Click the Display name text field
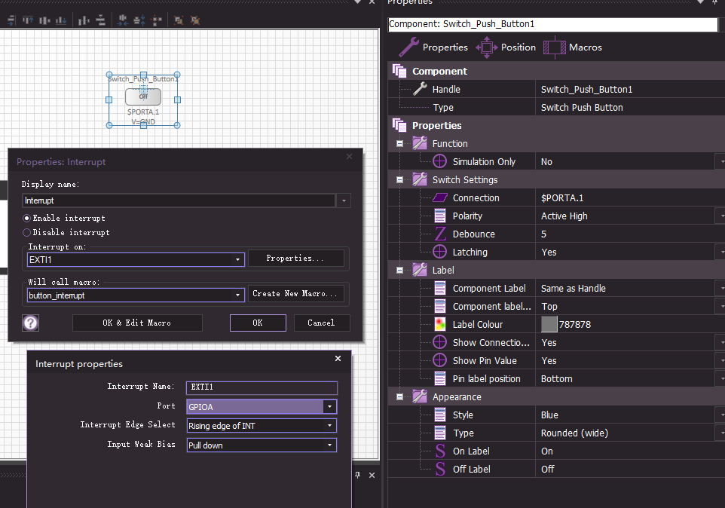Viewport: 725px width, 508px height. coord(179,200)
